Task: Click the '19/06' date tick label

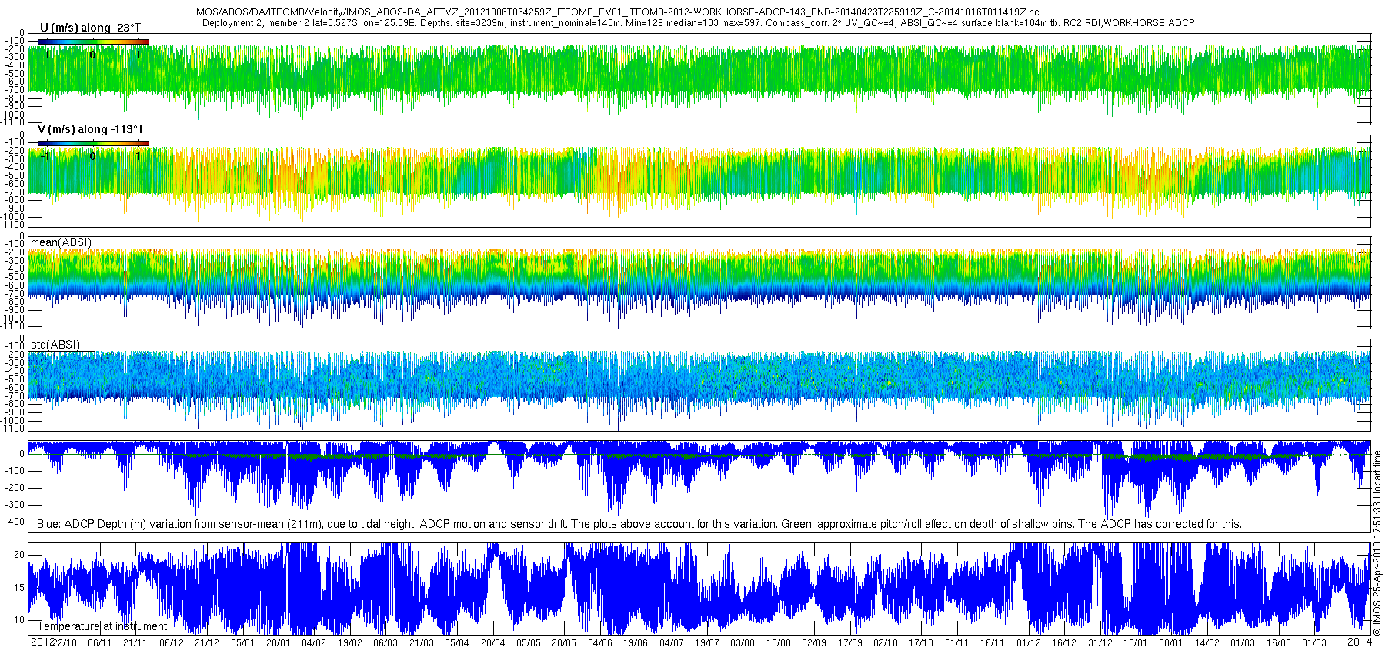Action: [635, 643]
